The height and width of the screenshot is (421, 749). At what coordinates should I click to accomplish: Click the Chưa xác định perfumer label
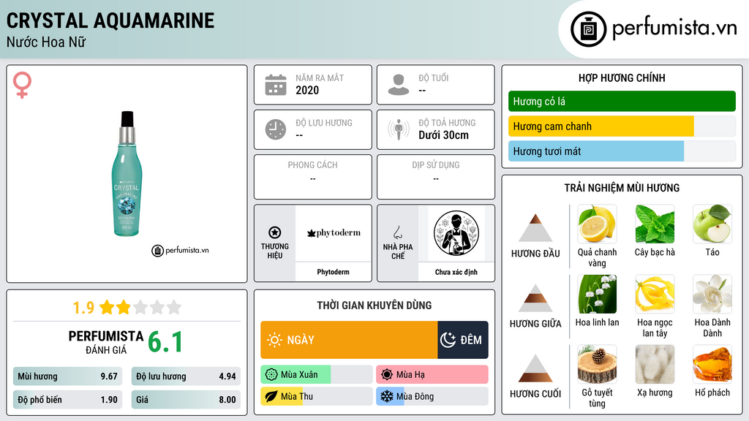(x=456, y=272)
